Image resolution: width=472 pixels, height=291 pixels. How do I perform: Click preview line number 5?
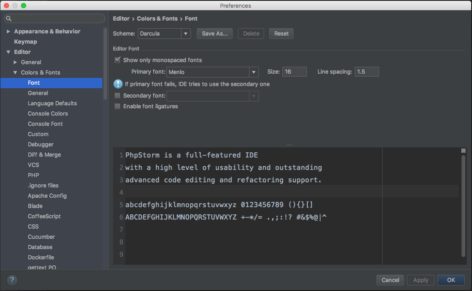(121, 205)
